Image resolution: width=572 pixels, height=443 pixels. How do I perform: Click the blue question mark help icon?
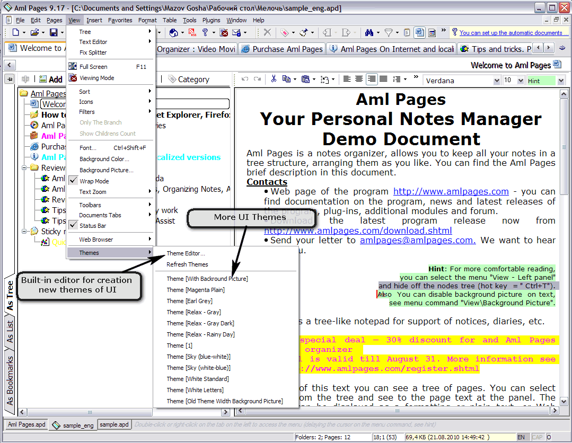205,33
